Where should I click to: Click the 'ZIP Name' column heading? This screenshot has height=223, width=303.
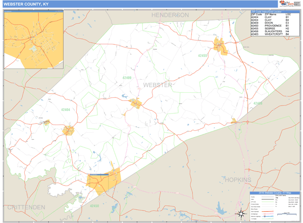pos(270,14)
